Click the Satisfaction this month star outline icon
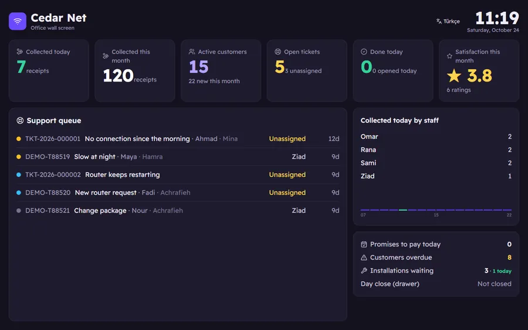The image size is (528, 330). tap(449, 56)
